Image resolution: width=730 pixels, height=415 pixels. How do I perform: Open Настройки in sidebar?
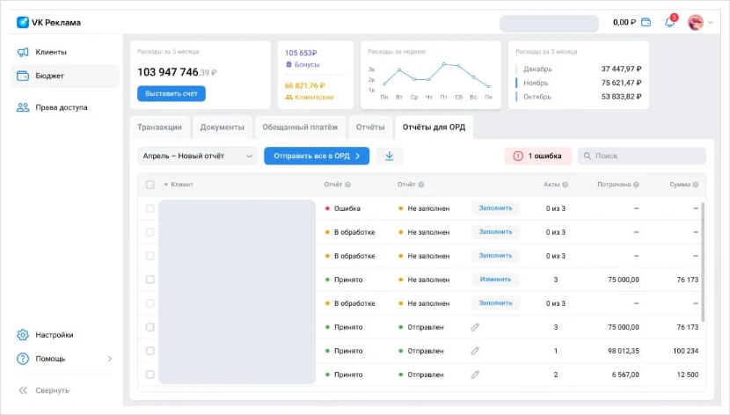[x=65, y=335]
